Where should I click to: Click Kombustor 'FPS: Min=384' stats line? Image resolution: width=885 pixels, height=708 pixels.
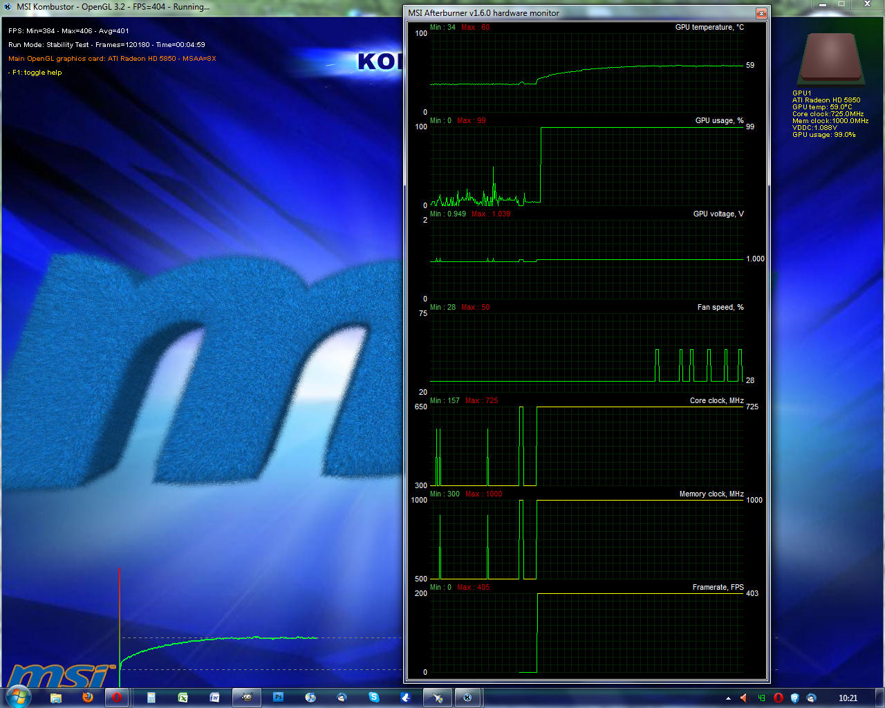click(x=68, y=31)
